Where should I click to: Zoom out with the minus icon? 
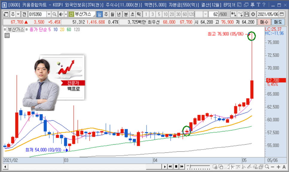pos(273,167)
